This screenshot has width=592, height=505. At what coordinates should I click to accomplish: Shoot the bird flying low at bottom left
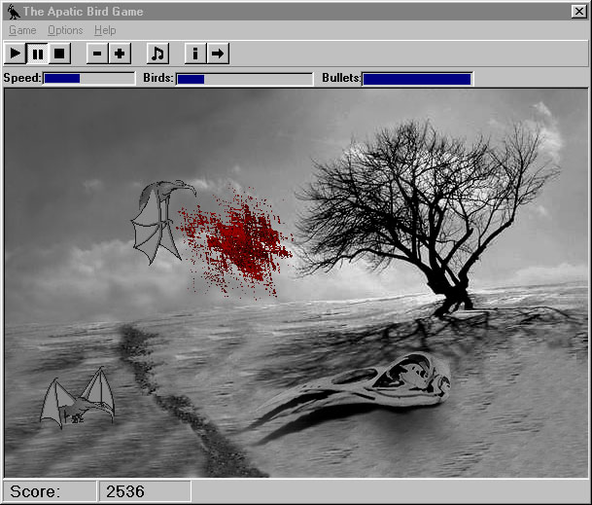tap(78, 399)
